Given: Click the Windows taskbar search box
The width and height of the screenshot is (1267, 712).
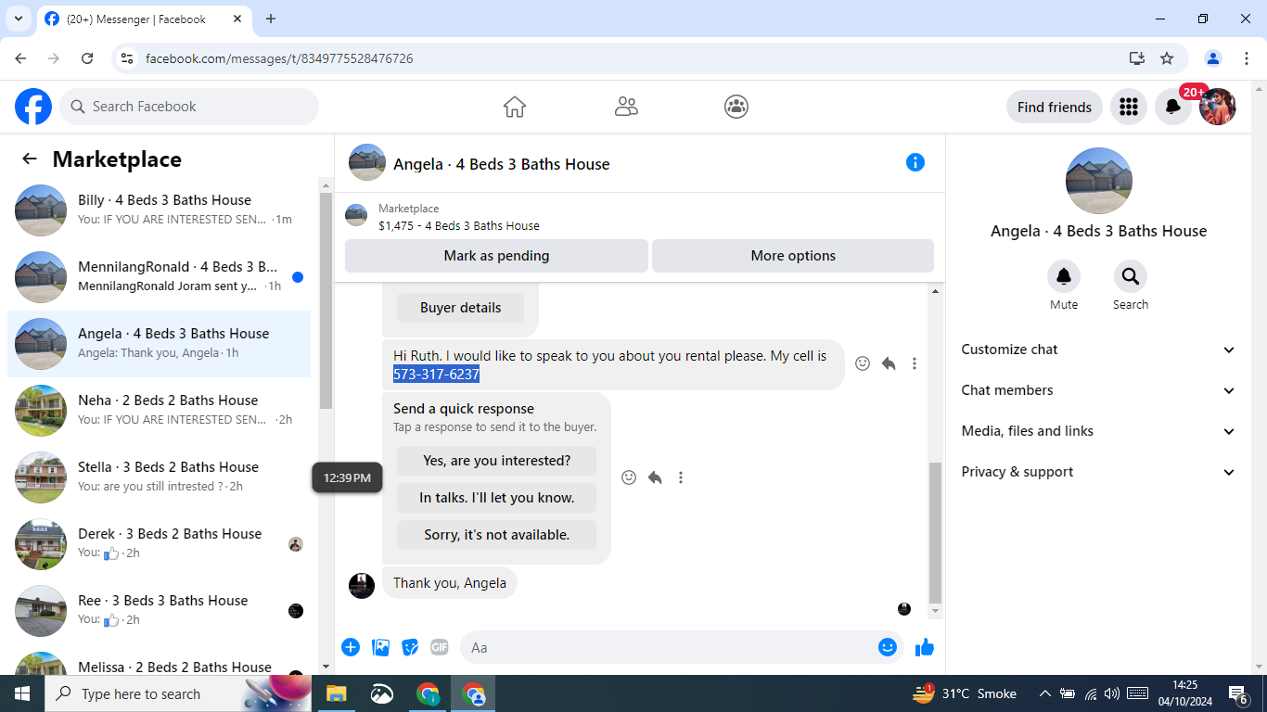Looking at the screenshot, I should click(x=176, y=693).
